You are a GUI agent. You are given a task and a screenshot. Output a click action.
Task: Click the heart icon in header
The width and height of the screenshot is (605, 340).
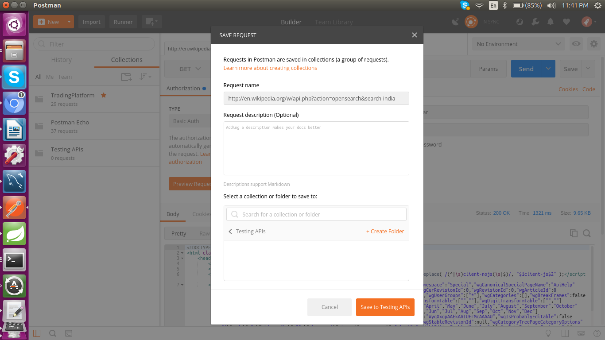pos(566,22)
